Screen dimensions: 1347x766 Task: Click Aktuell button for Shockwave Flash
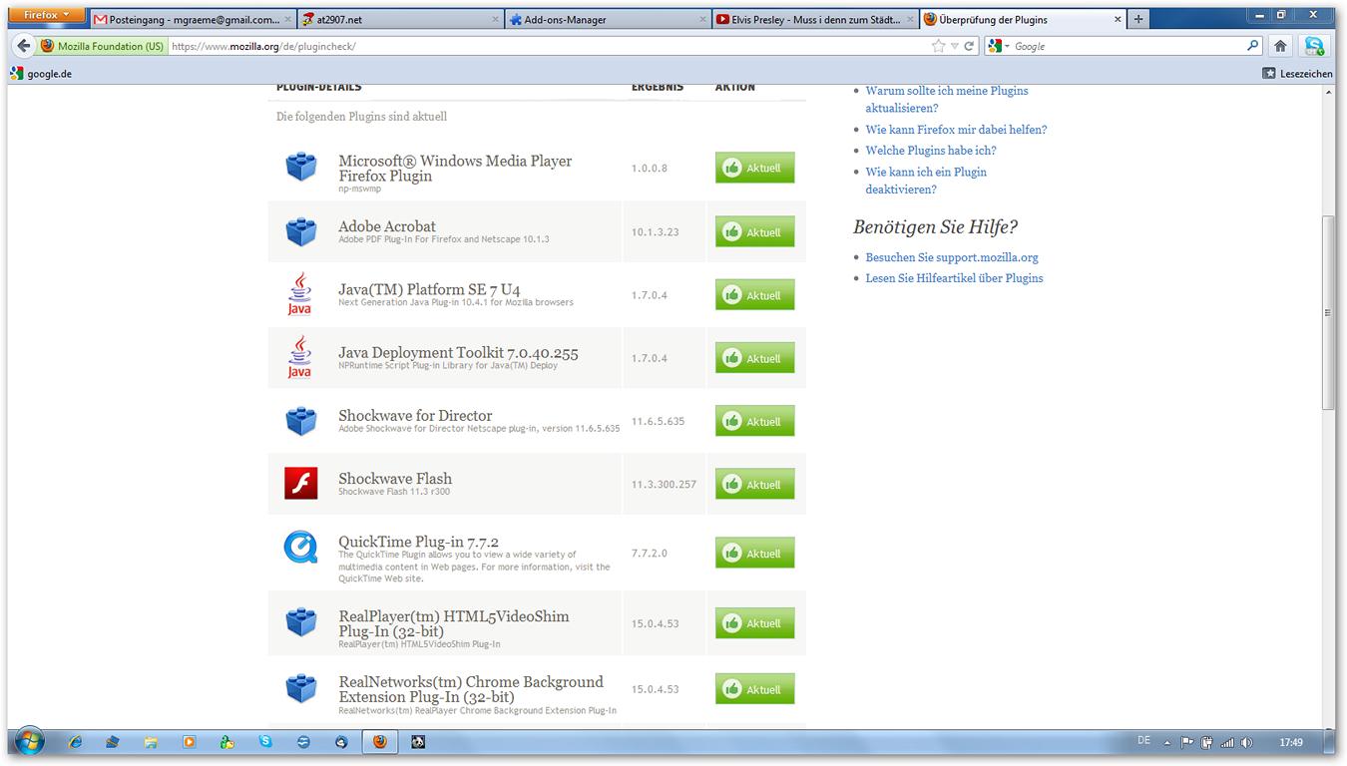[755, 485]
